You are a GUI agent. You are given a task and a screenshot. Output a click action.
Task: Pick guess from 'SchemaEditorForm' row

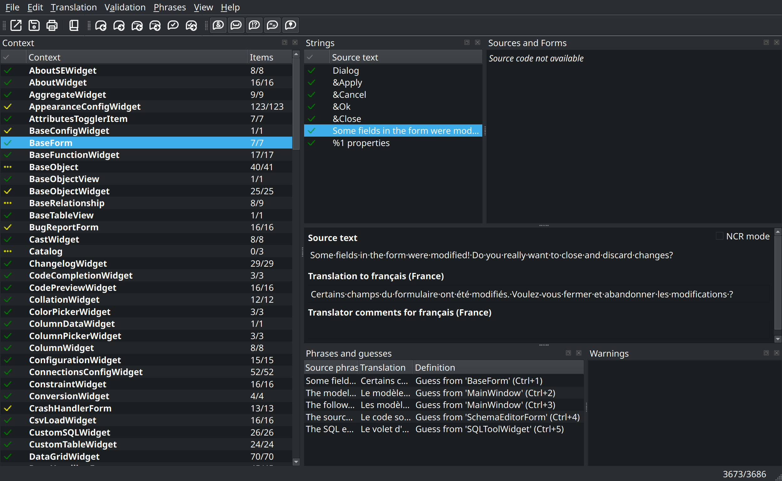point(444,417)
